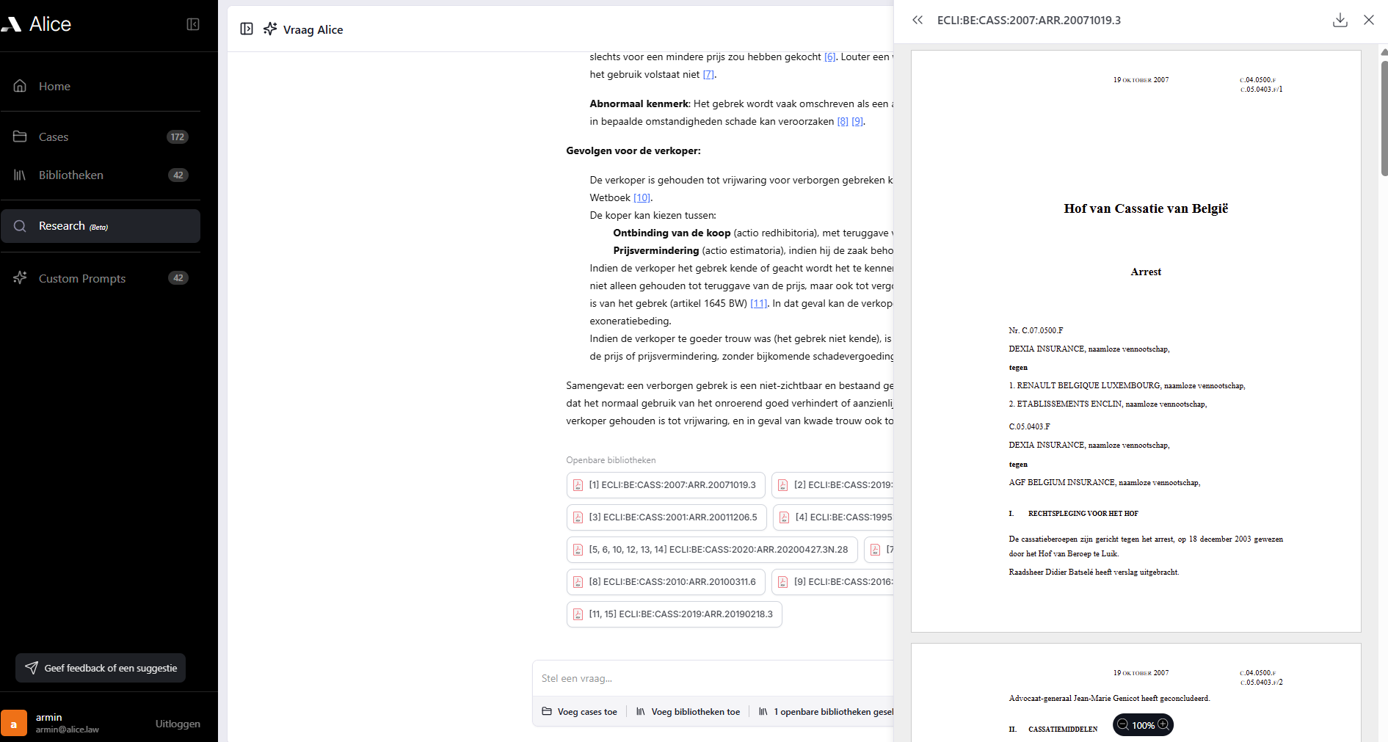Image resolution: width=1388 pixels, height=742 pixels.
Task: Open Custom Prompts
Action: point(101,278)
